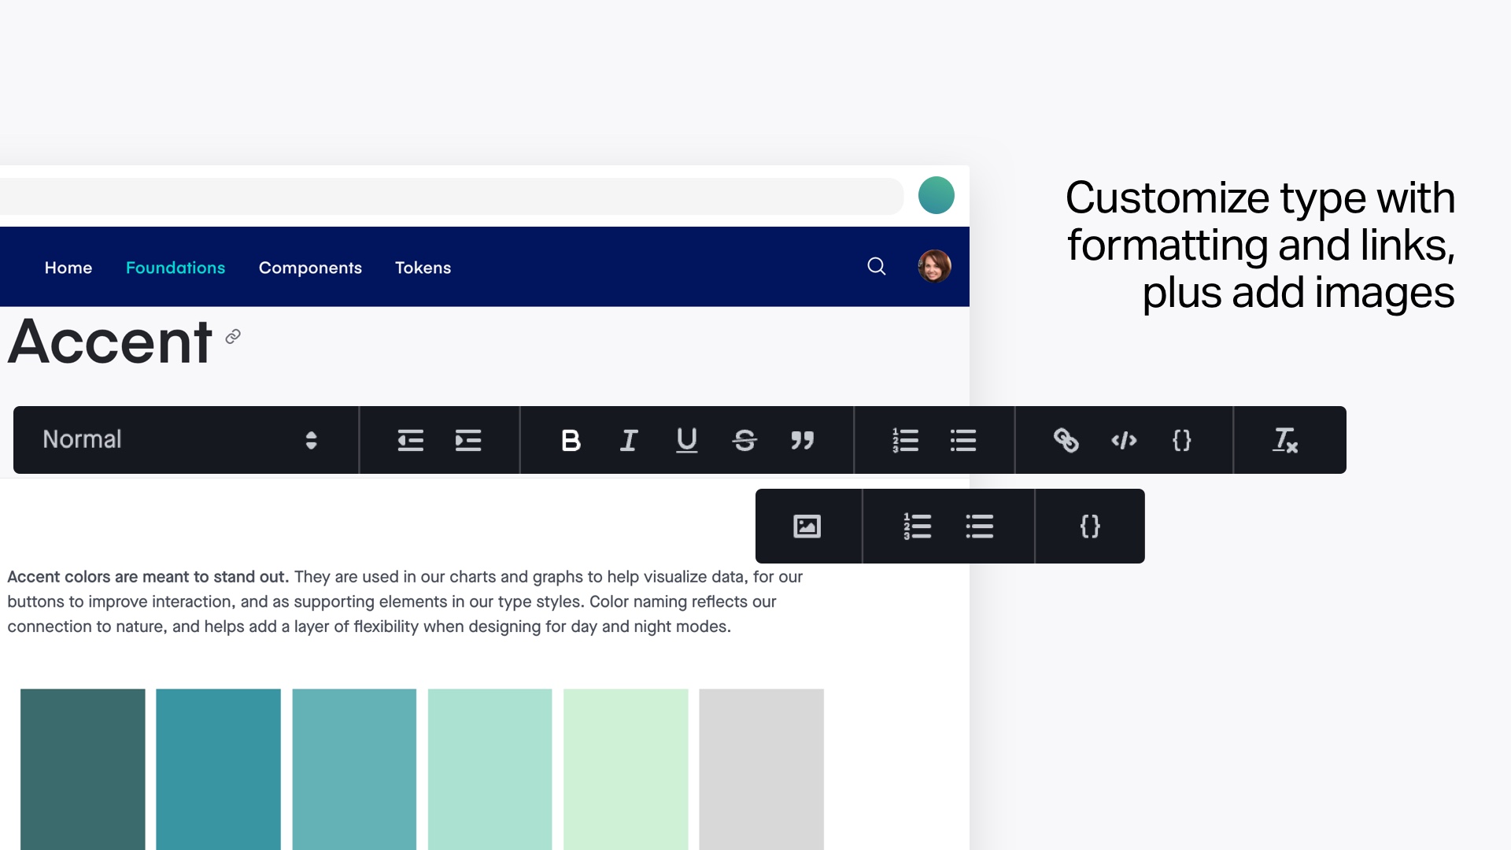Insert inline code with </> icon
1511x850 pixels.
pyautogui.click(x=1124, y=440)
